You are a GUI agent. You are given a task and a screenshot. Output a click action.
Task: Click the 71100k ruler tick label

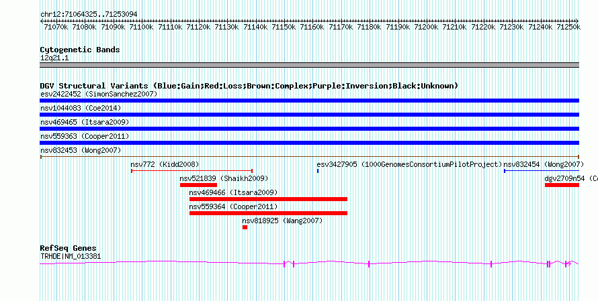coord(142,27)
